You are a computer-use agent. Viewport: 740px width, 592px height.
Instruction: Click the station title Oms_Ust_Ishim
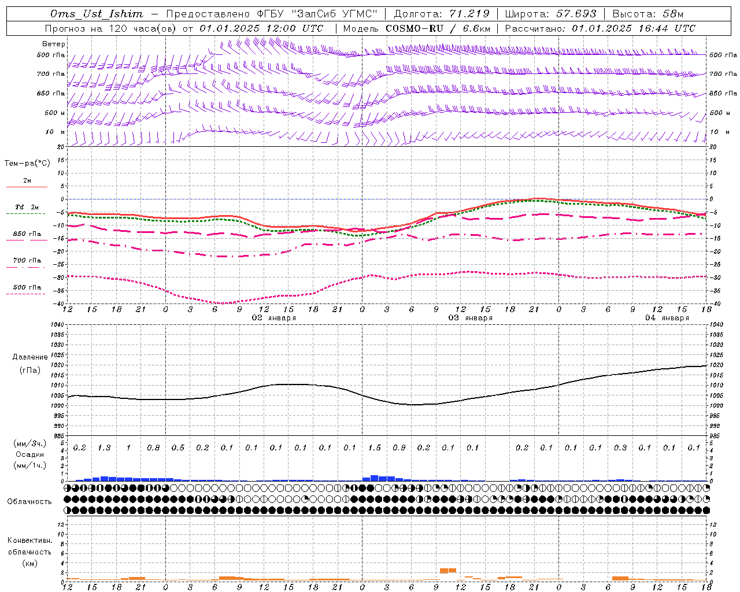pos(97,14)
